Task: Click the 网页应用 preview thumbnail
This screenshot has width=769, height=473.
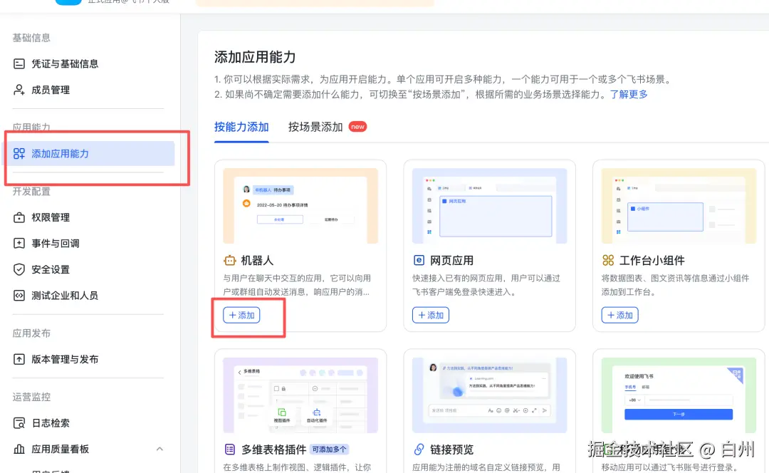Action: tap(490, 206)
